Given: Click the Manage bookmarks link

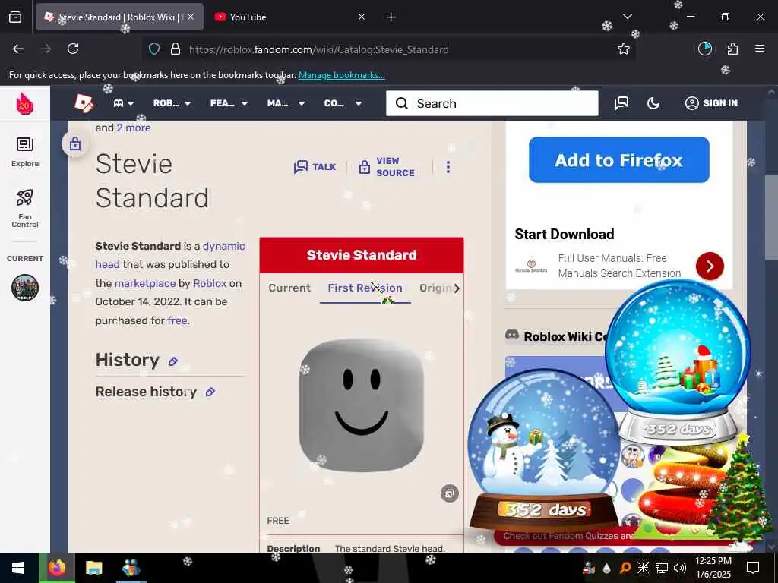Looking at the screenshot, I should click(341, 75).
